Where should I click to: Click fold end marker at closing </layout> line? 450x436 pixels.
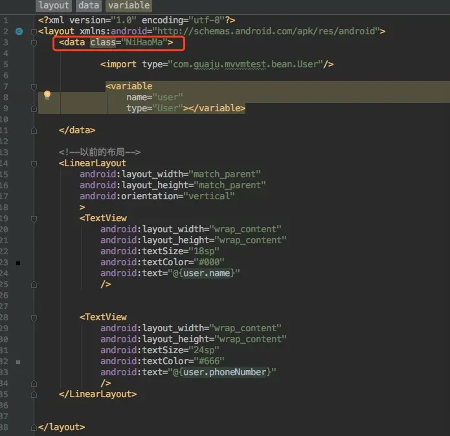tap(34, 428)
